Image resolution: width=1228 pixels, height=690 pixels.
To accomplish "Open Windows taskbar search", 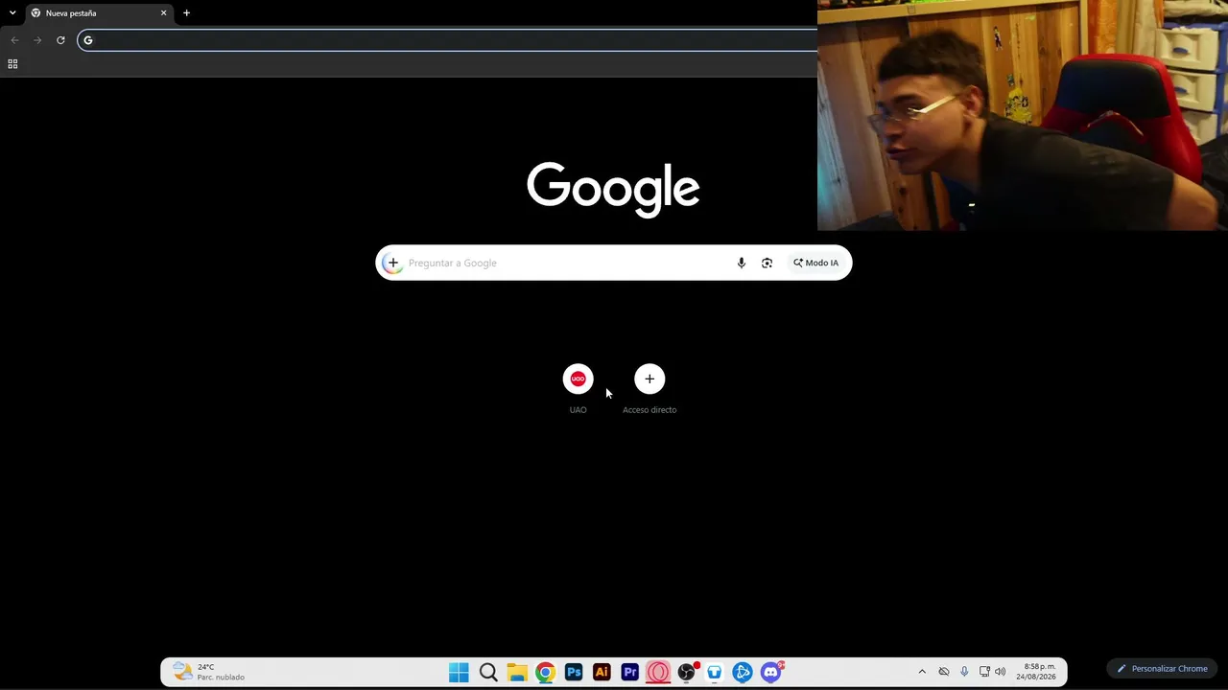I will pos(488,673).
